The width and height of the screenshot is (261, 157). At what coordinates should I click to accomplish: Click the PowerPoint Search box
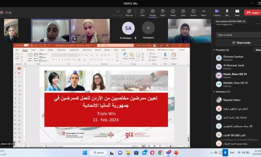point(115,45)
